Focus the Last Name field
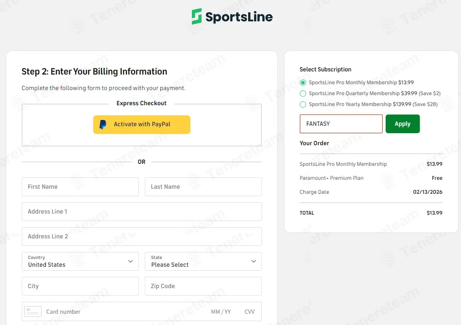Screen dimensions: 461x325 click(x=203, y=187)
